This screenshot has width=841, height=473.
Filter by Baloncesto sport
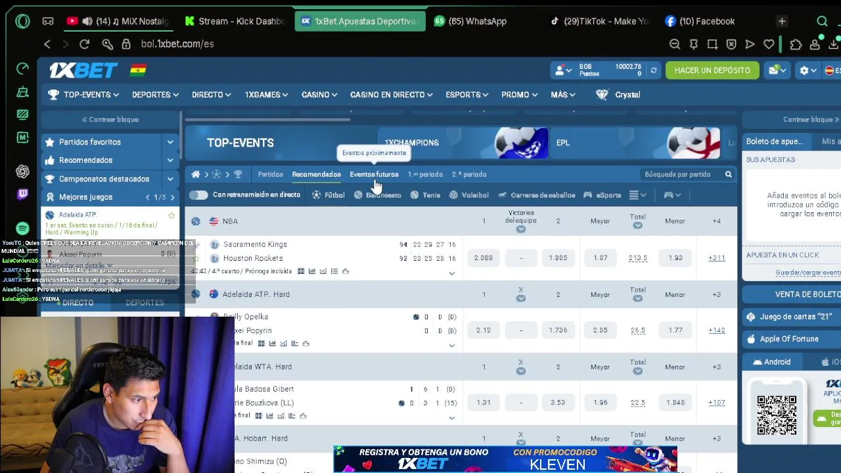(377, 195)
